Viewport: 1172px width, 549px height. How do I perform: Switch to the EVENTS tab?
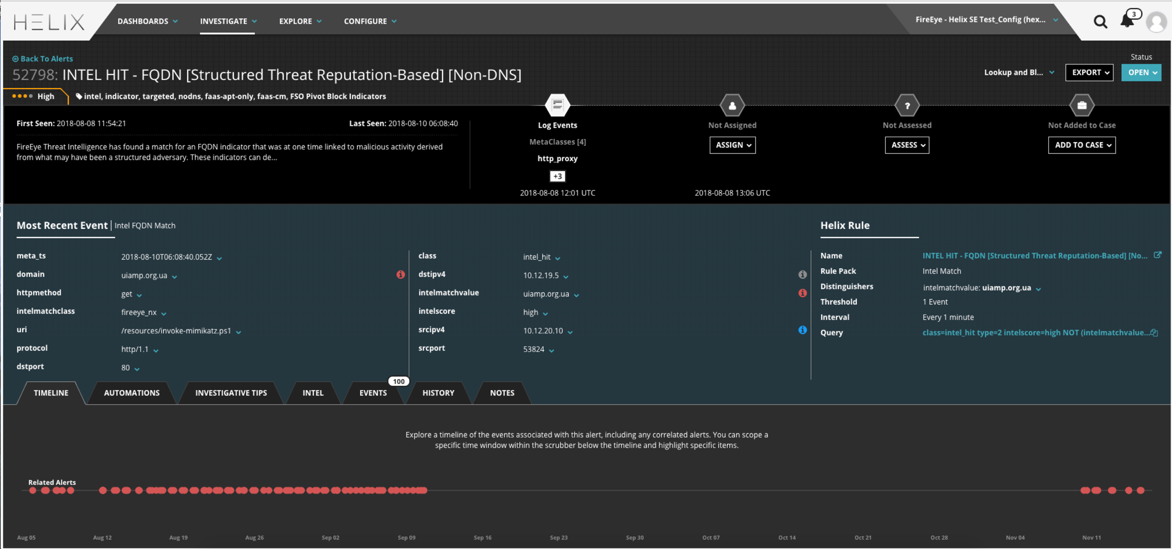(373, 393)
